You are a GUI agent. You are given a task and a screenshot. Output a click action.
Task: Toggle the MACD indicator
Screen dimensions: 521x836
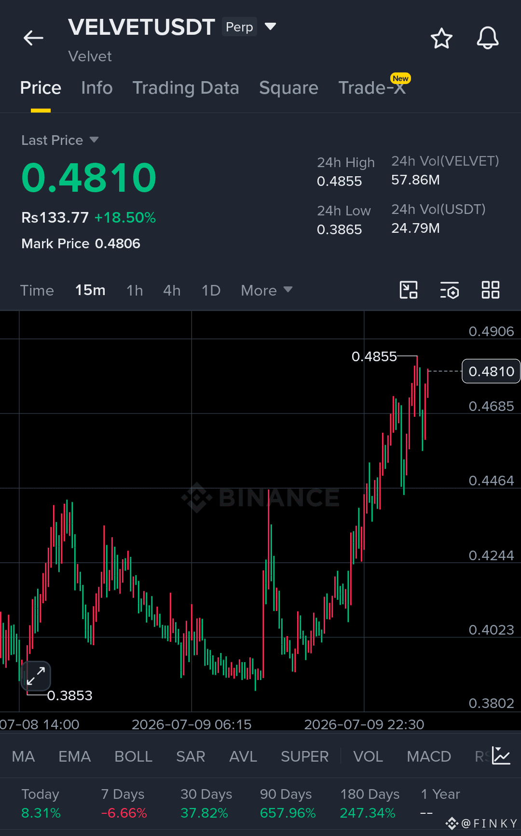click(429, 756)
